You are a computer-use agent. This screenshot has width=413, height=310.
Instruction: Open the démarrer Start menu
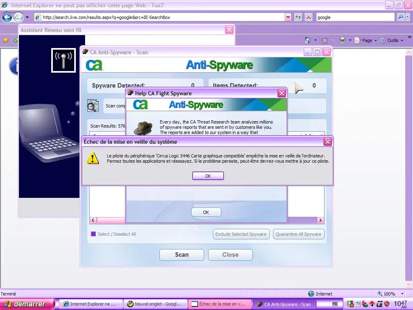(27, 304)
